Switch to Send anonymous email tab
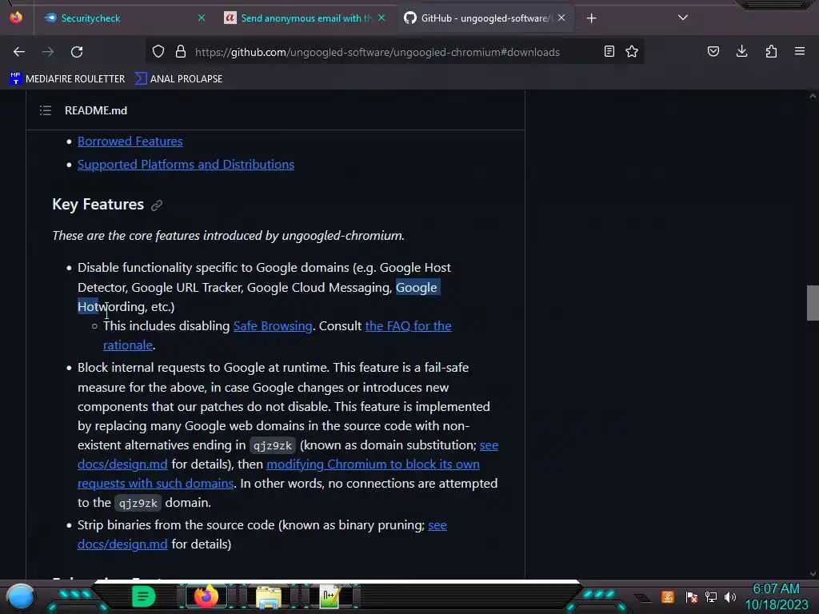Image resolution: width=819 pixels, height=614 pixels. [x=306, y=18]
